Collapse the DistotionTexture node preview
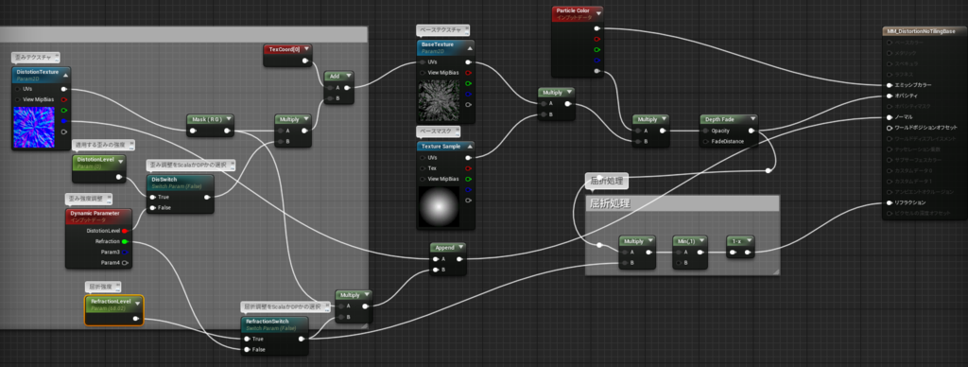The image size is (968, 367). tap(66, 75)
